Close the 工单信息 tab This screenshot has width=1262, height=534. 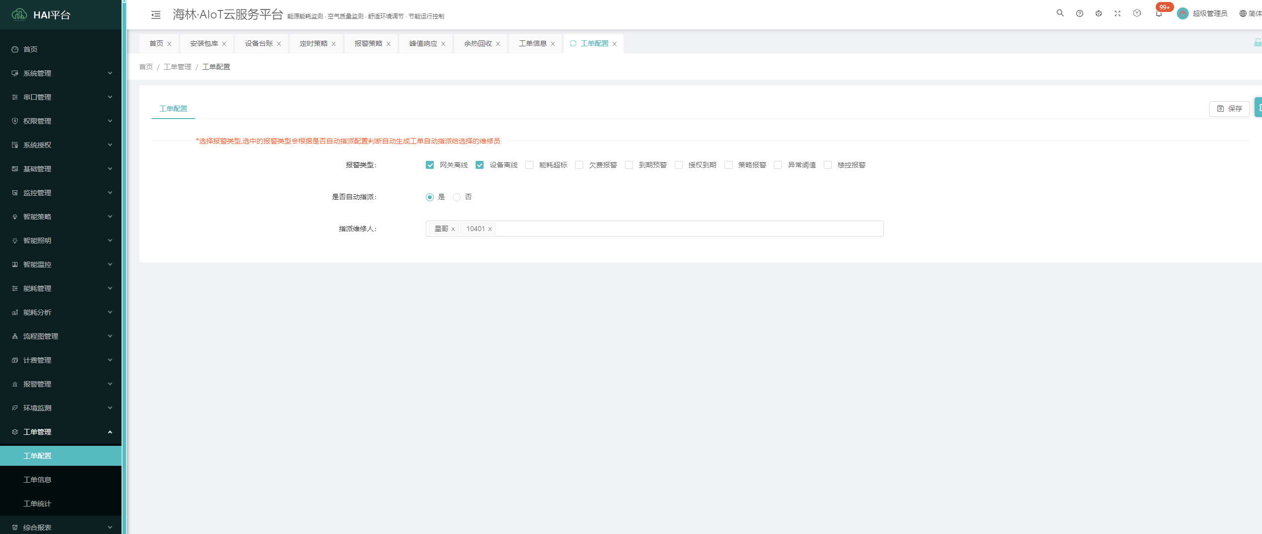(553, 44)
